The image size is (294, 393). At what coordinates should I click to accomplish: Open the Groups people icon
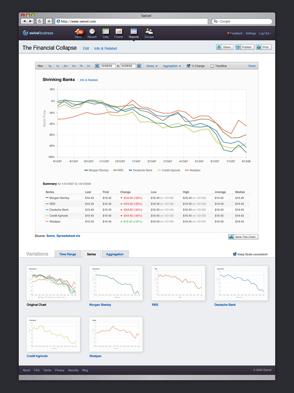(149, 32)
